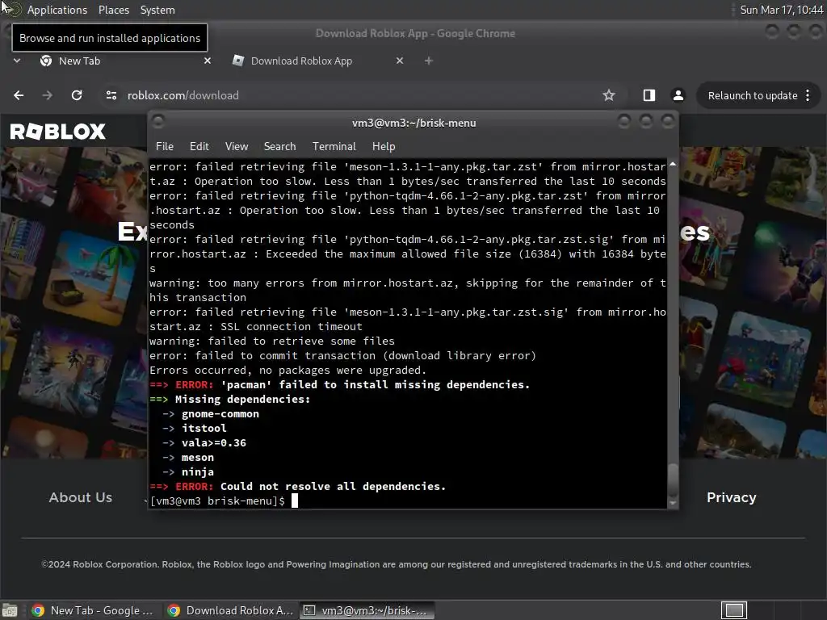Click 'Could not resolve all dependencies' error text
Viewport: 827px width, 620px height.
tap(333, 486)
